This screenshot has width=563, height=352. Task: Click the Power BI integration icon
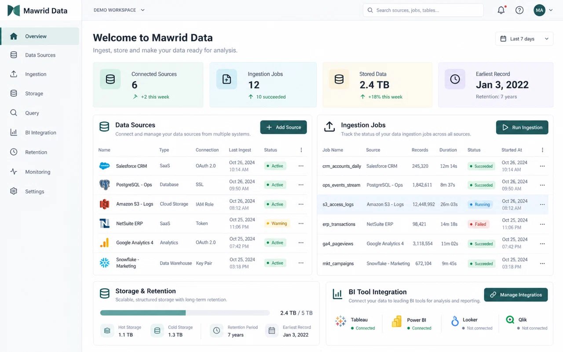pos(397,322)
